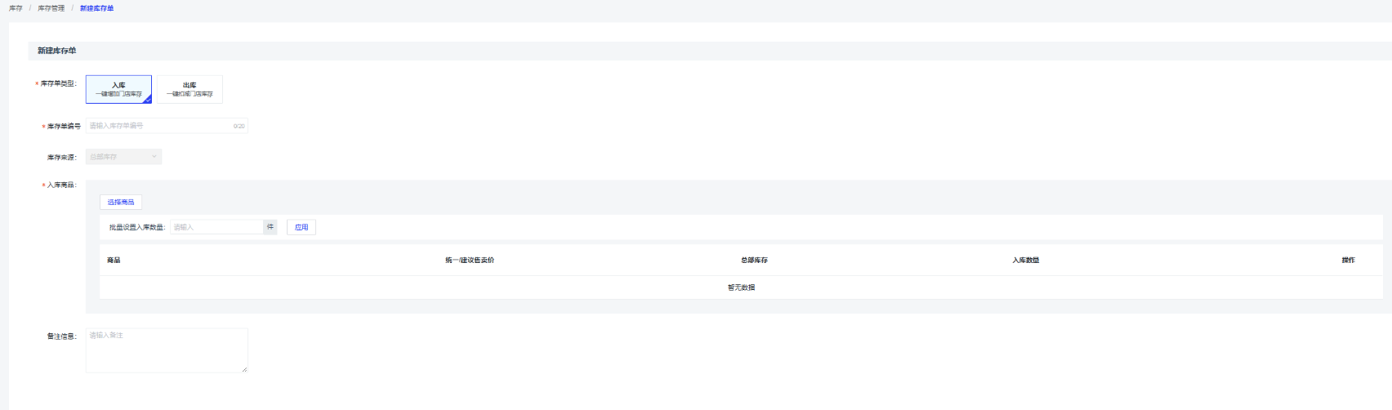
Task: Click the chevron arrow in 总部库存 select
Action: 154,157
